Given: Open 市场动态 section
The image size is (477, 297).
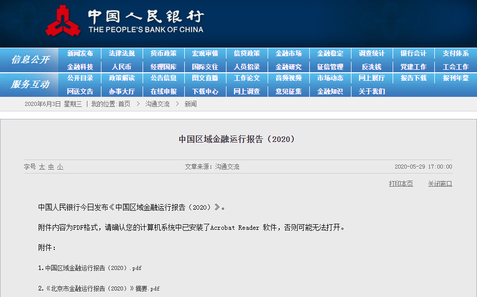Looking at the screenshot, I should pos(330,78).
